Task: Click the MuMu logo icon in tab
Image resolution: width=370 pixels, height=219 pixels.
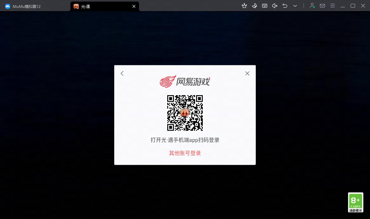Action: tap(8, 6)
